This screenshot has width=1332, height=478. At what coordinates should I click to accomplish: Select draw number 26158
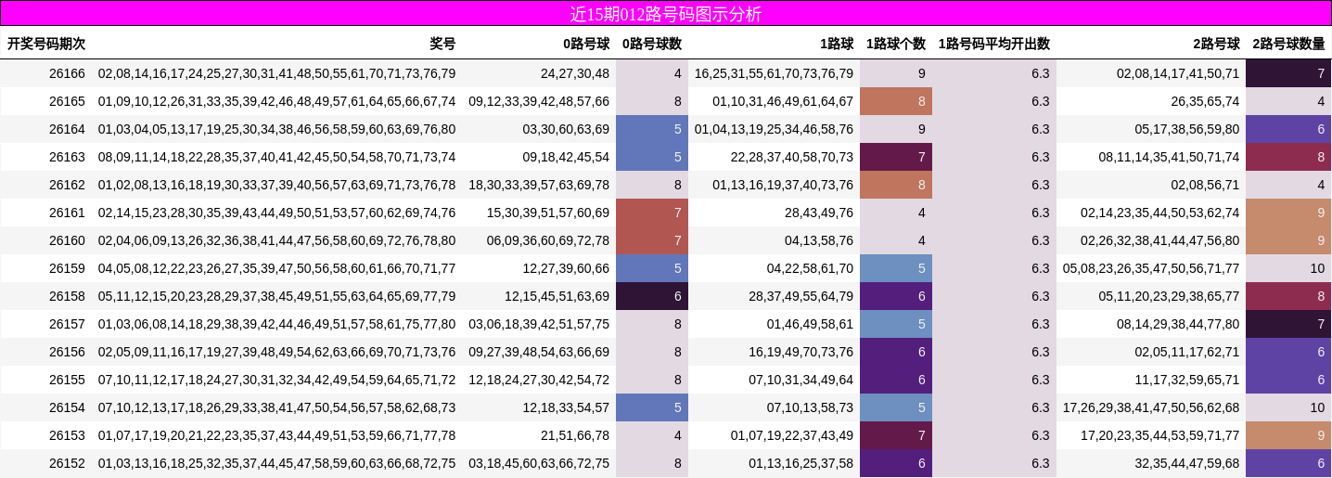point(67,296)
